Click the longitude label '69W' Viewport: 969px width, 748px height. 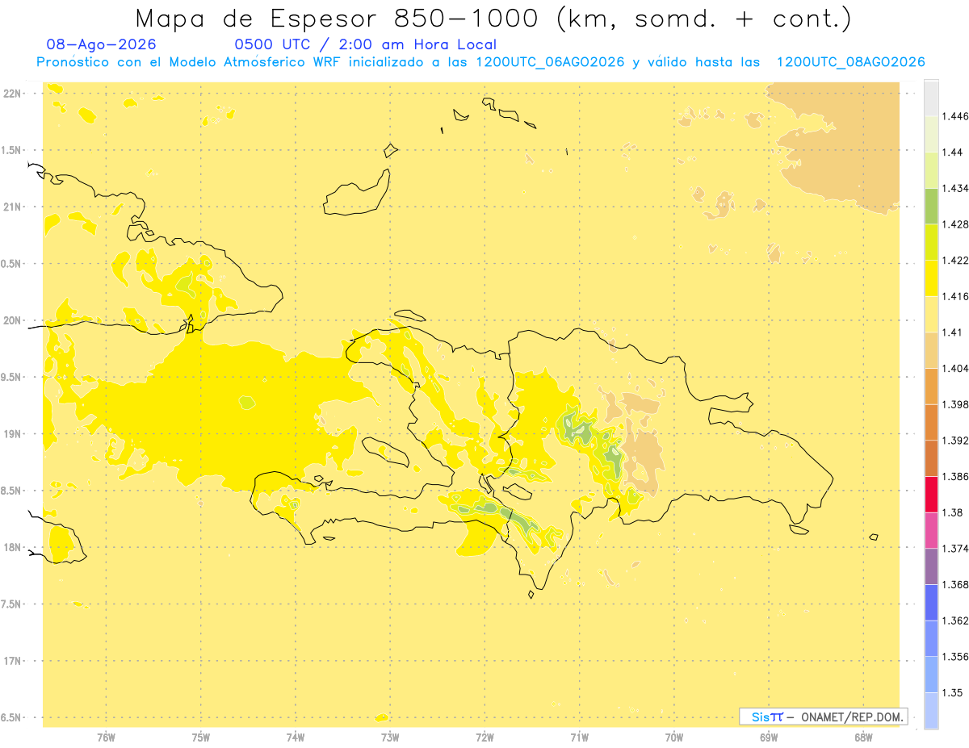click(769, 737)
